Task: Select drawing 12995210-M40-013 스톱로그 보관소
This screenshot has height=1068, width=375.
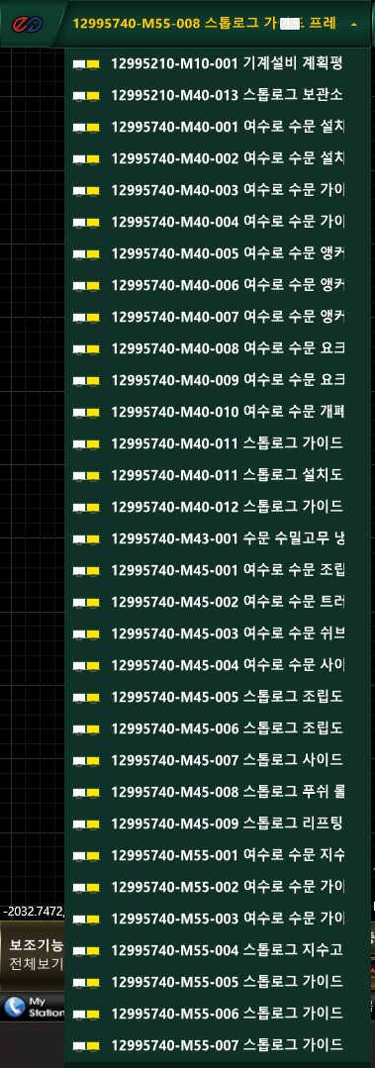Action: coord(217,95)
